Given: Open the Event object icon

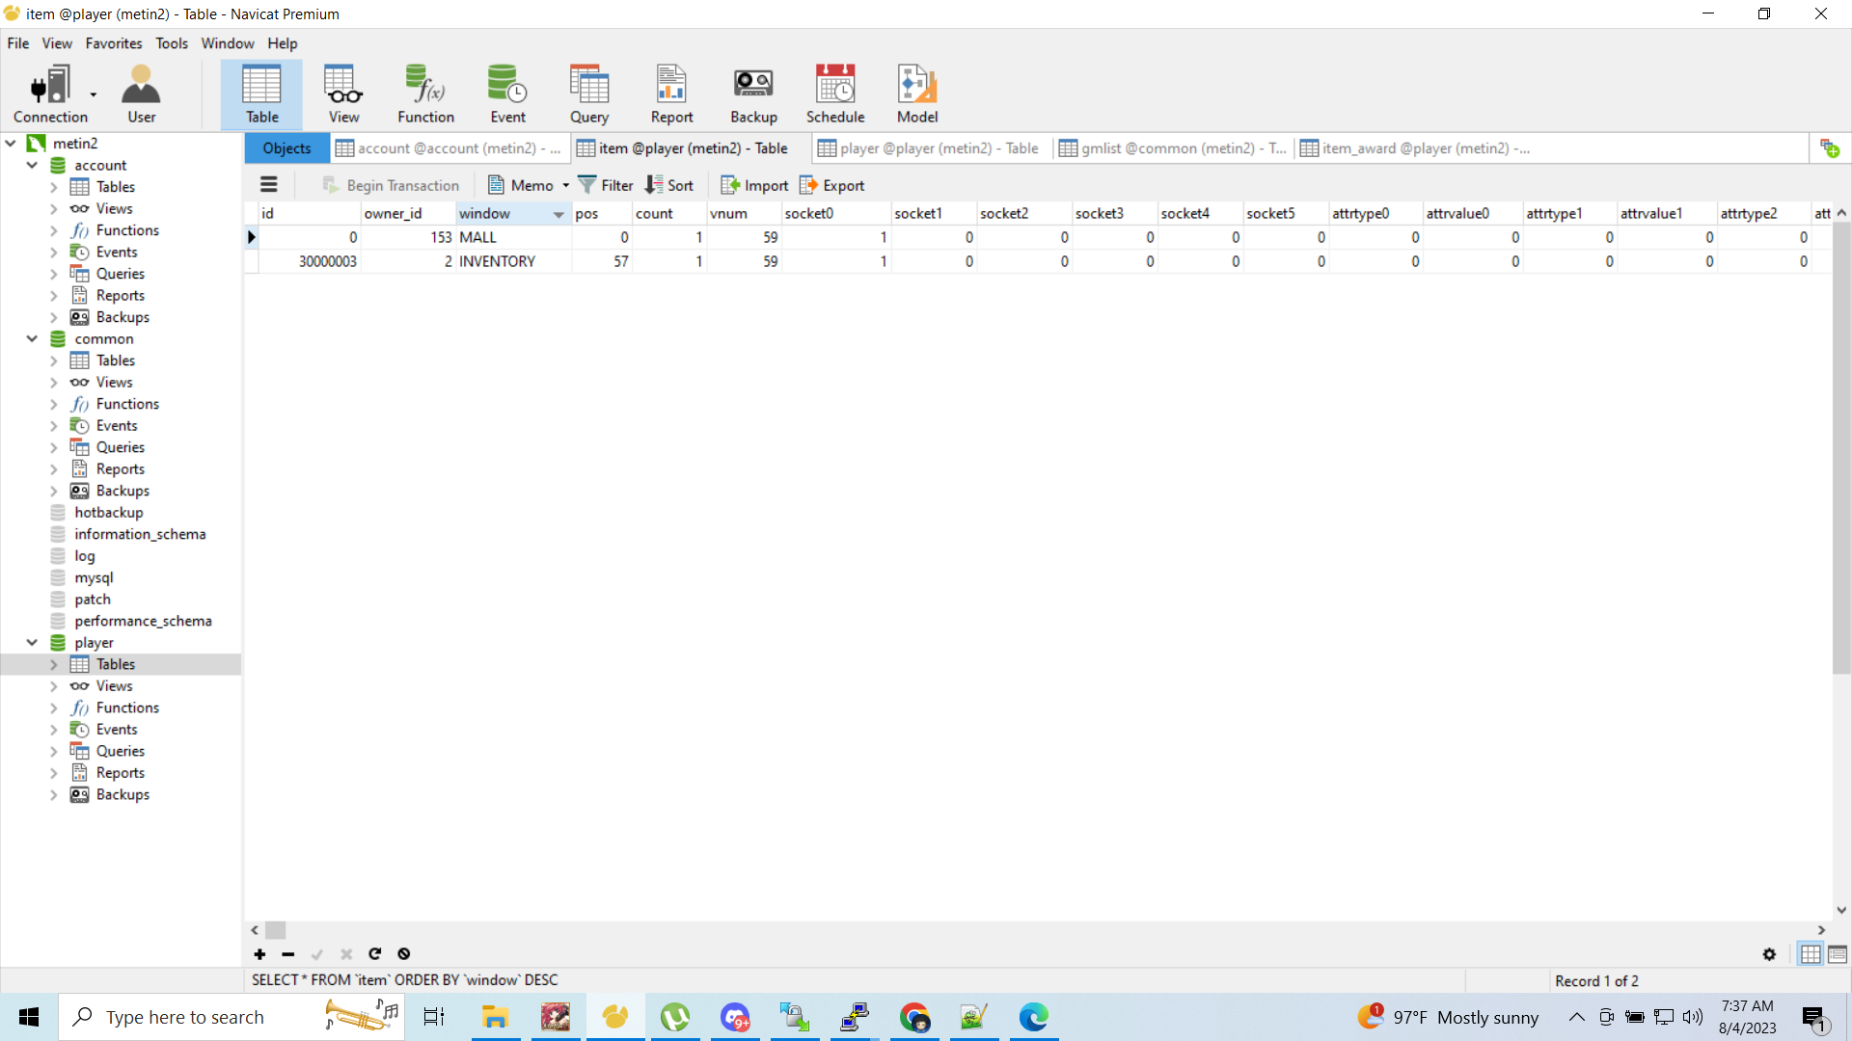Looking at the screenshot, I should pos(507,93).
